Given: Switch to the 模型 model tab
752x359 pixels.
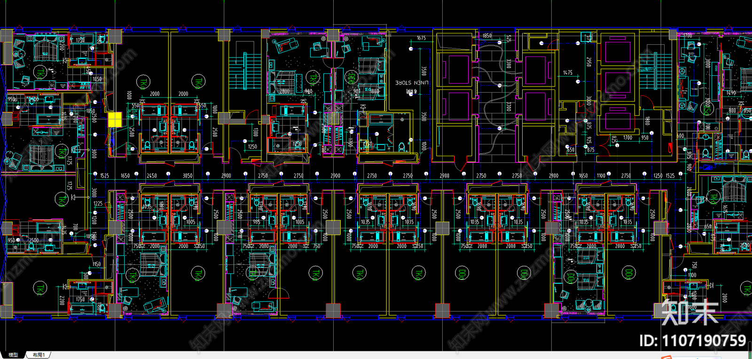Looking at the screenshot, I should 13,355.
